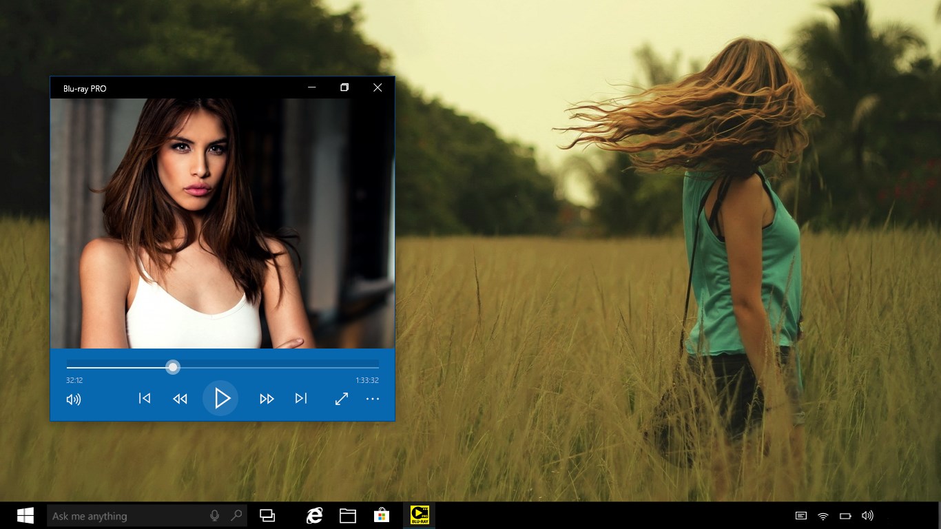Screen dimensions: 941x529
Task: Launch Internet Explorer
Action: 315,515
